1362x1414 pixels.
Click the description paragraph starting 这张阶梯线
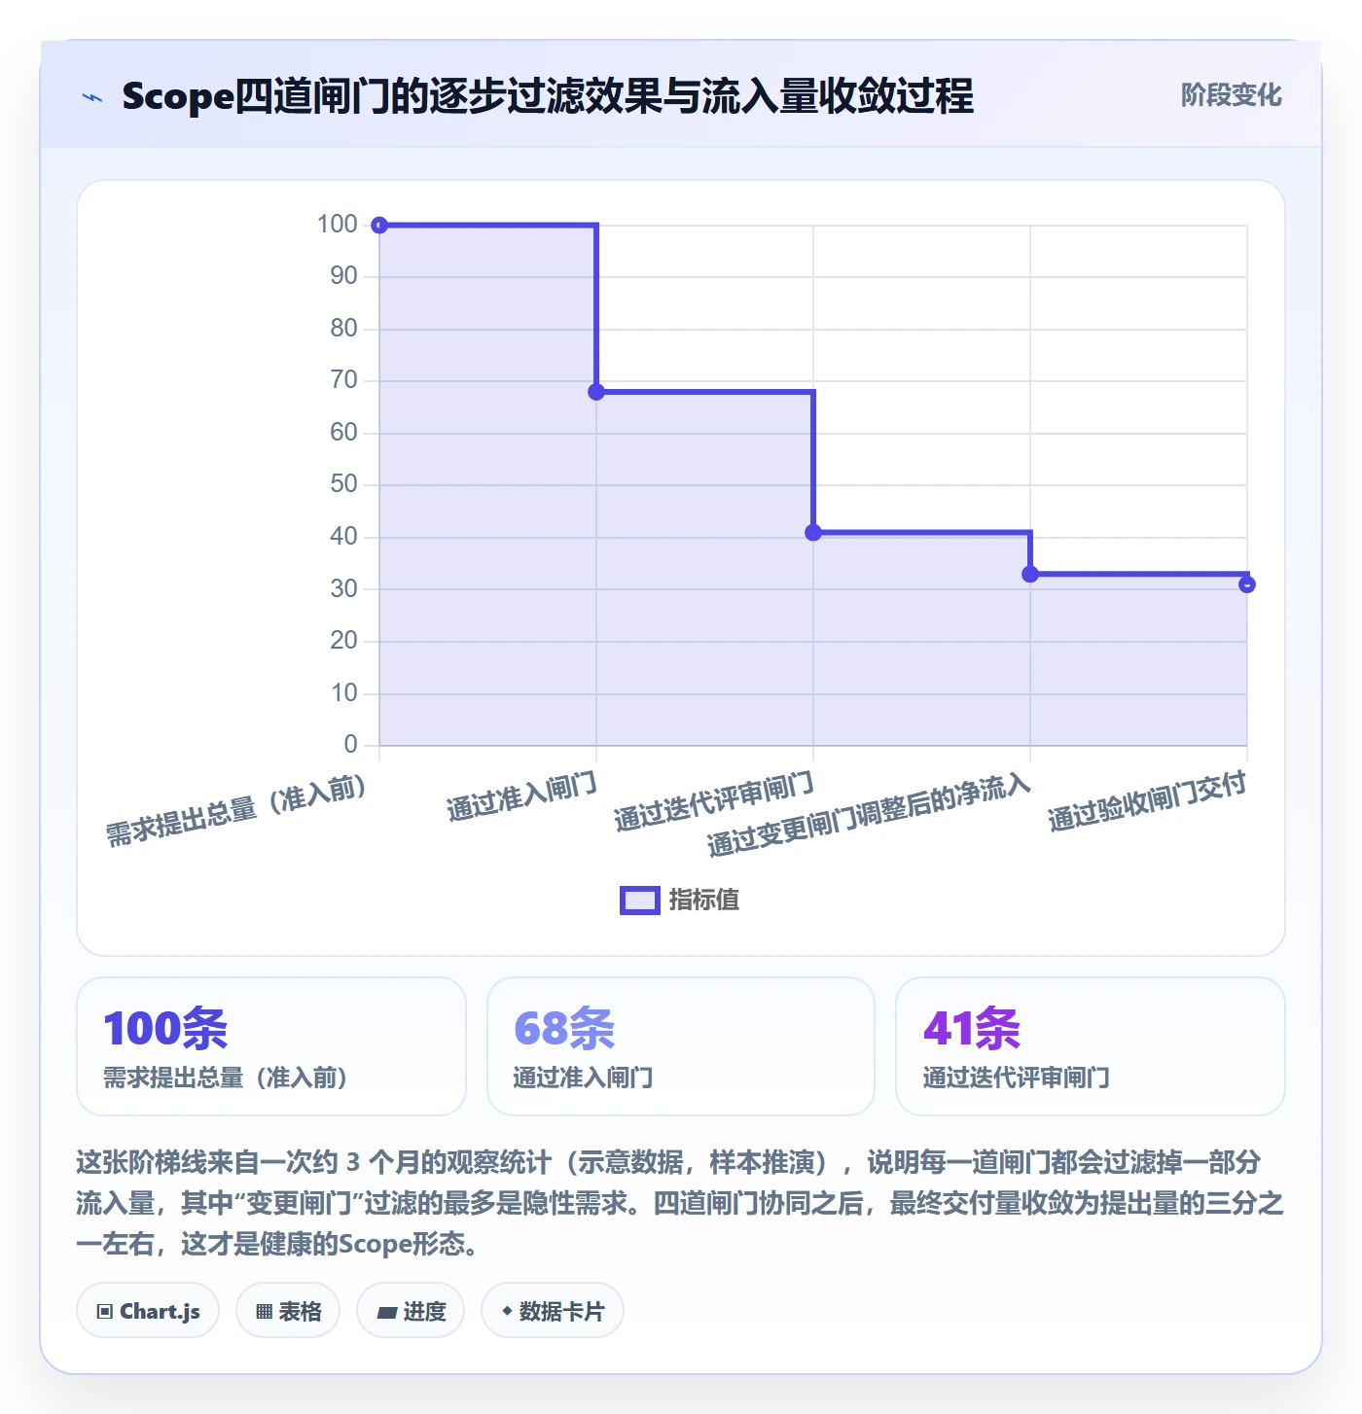point(680,1203)
